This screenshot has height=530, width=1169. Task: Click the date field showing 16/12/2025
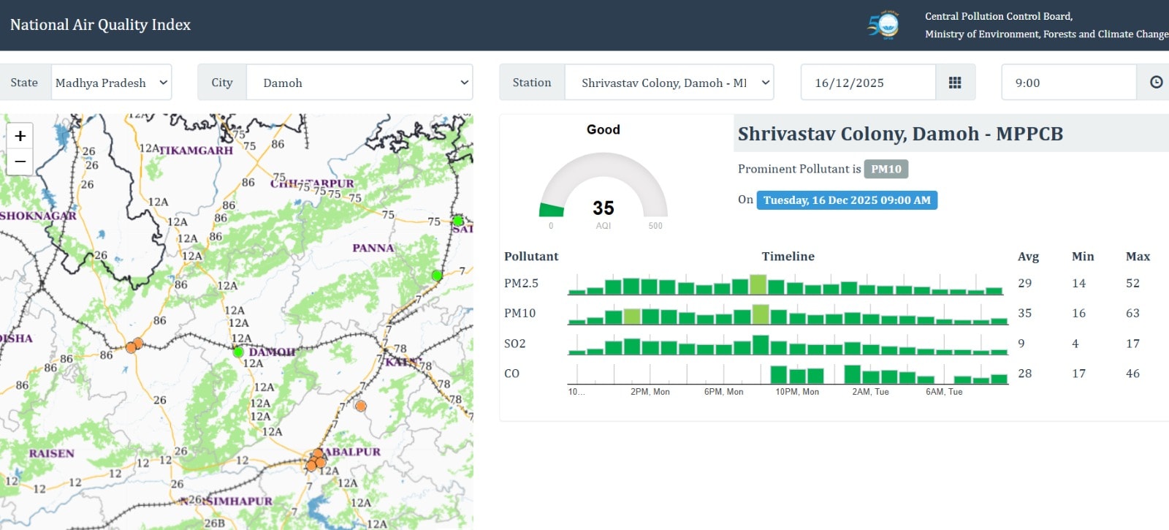(868, 83)
